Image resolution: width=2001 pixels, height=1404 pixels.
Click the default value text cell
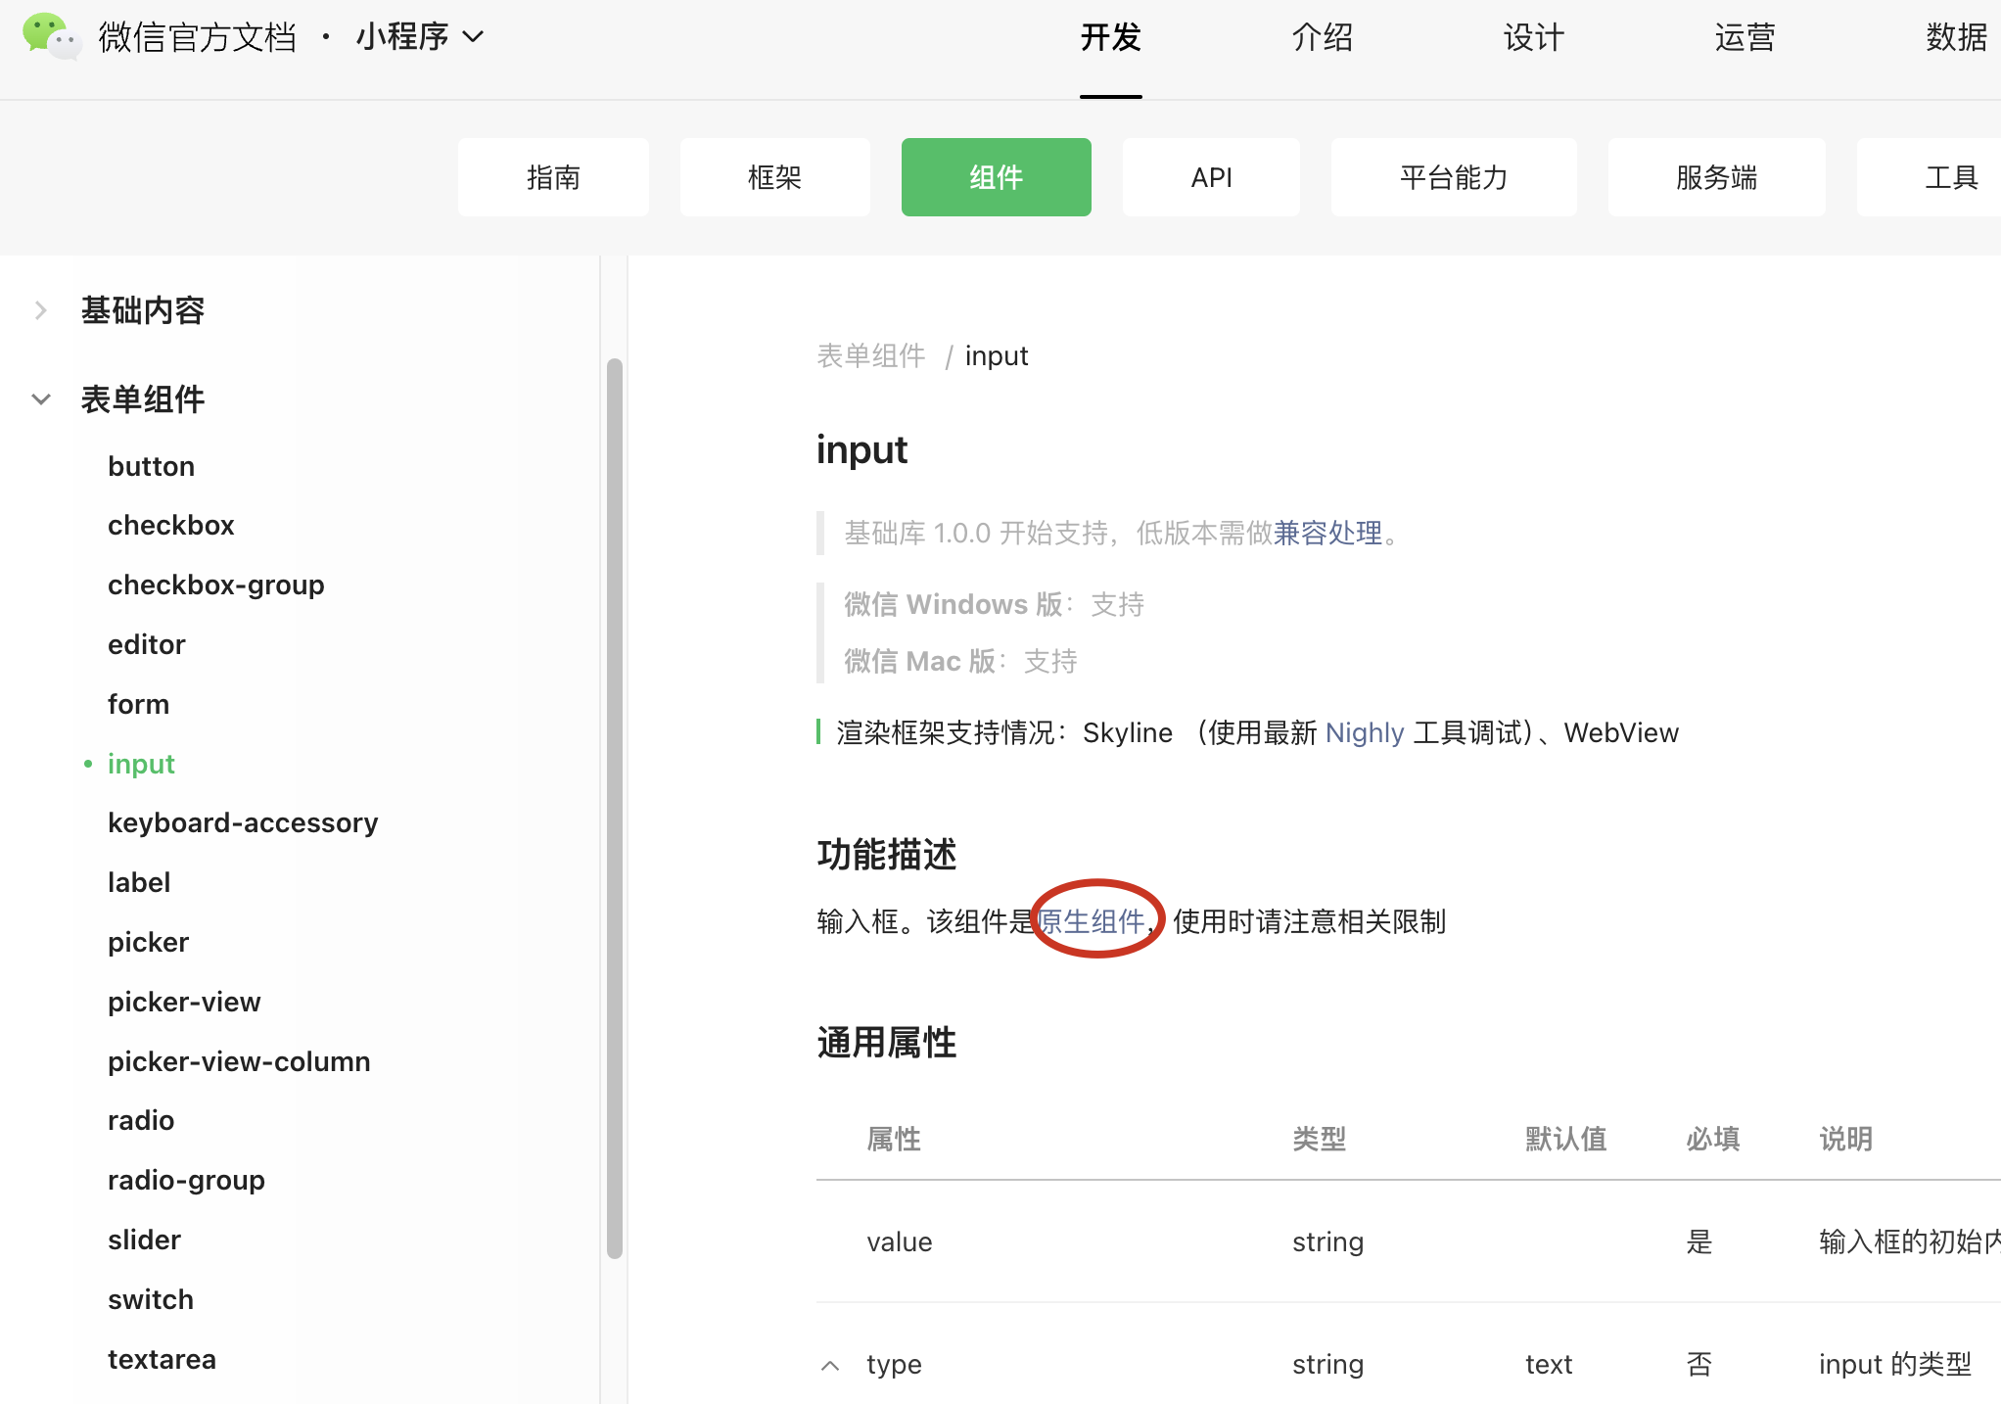(1549, 1365)
